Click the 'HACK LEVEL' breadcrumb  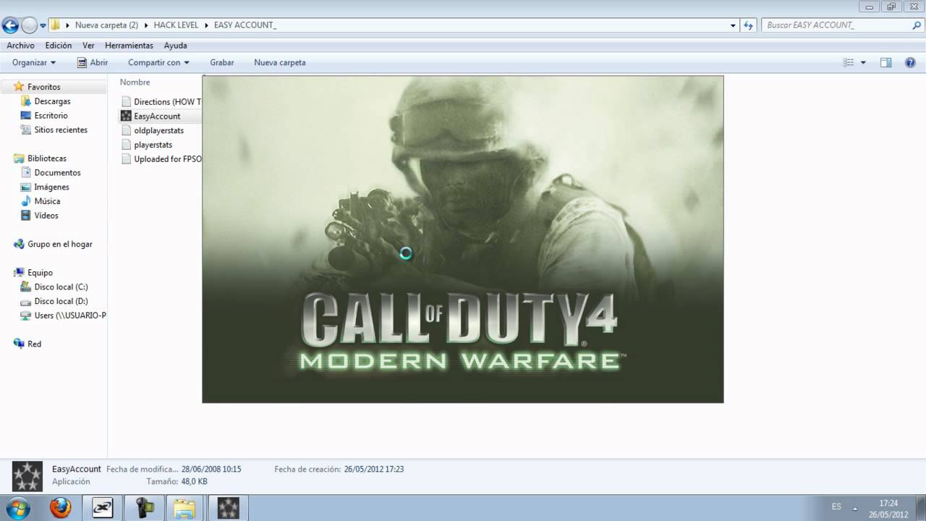click(176, 25)
